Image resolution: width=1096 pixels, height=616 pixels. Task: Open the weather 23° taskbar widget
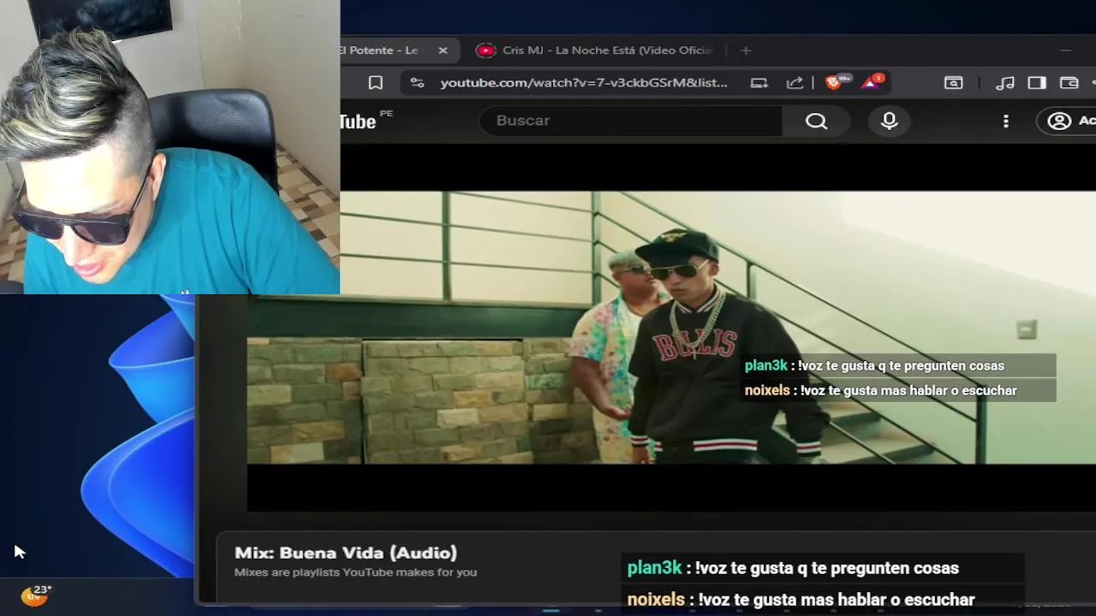[36, 595]
